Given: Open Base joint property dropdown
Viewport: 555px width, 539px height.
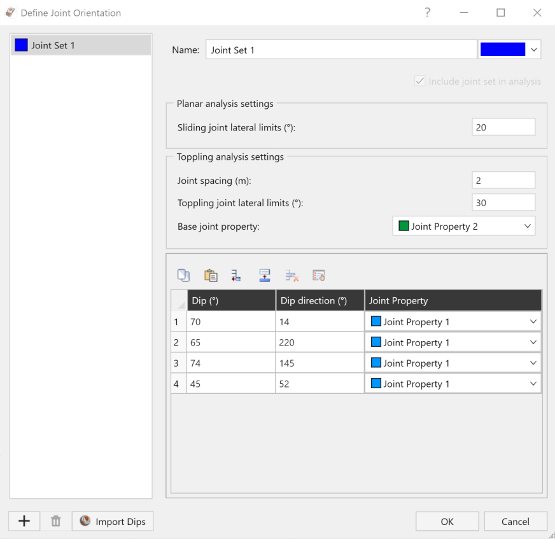Looking at the screenshot, I should (x=464, y=226).
